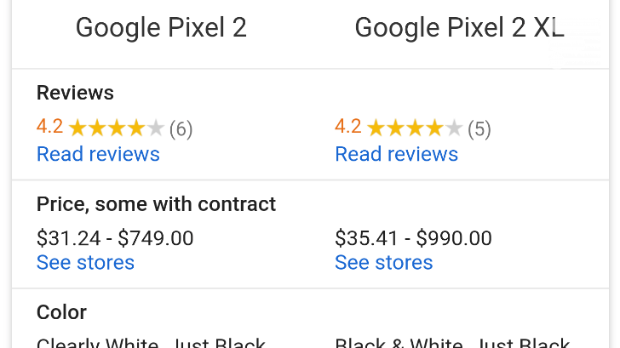
Task: Click the gray fifth star for Pixel 2 XL
Action: [454, 128]
